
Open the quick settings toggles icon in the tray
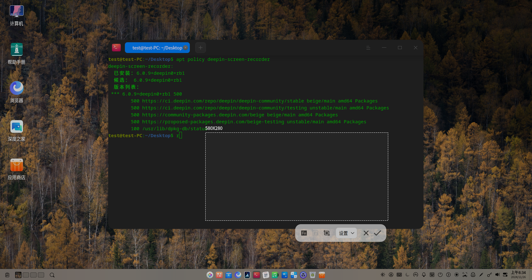[505, 275]
